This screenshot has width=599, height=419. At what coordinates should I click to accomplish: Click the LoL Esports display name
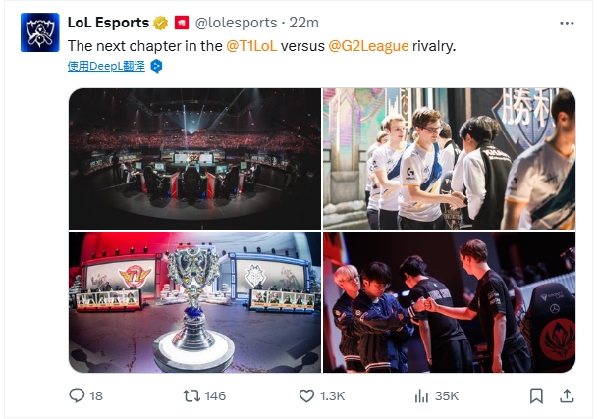click(x=108, y=23)
